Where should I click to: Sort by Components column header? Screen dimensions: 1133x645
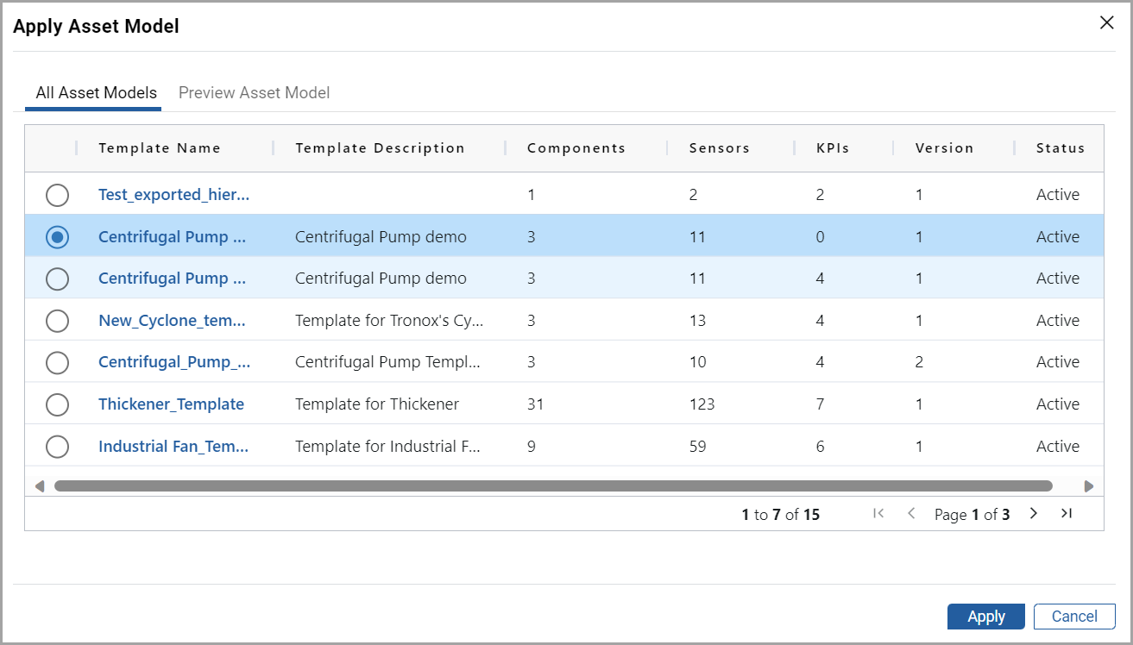(x=576, y=148)
